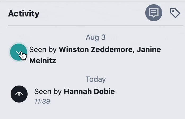Toggle the teal circular chevron button

[19, 52]
